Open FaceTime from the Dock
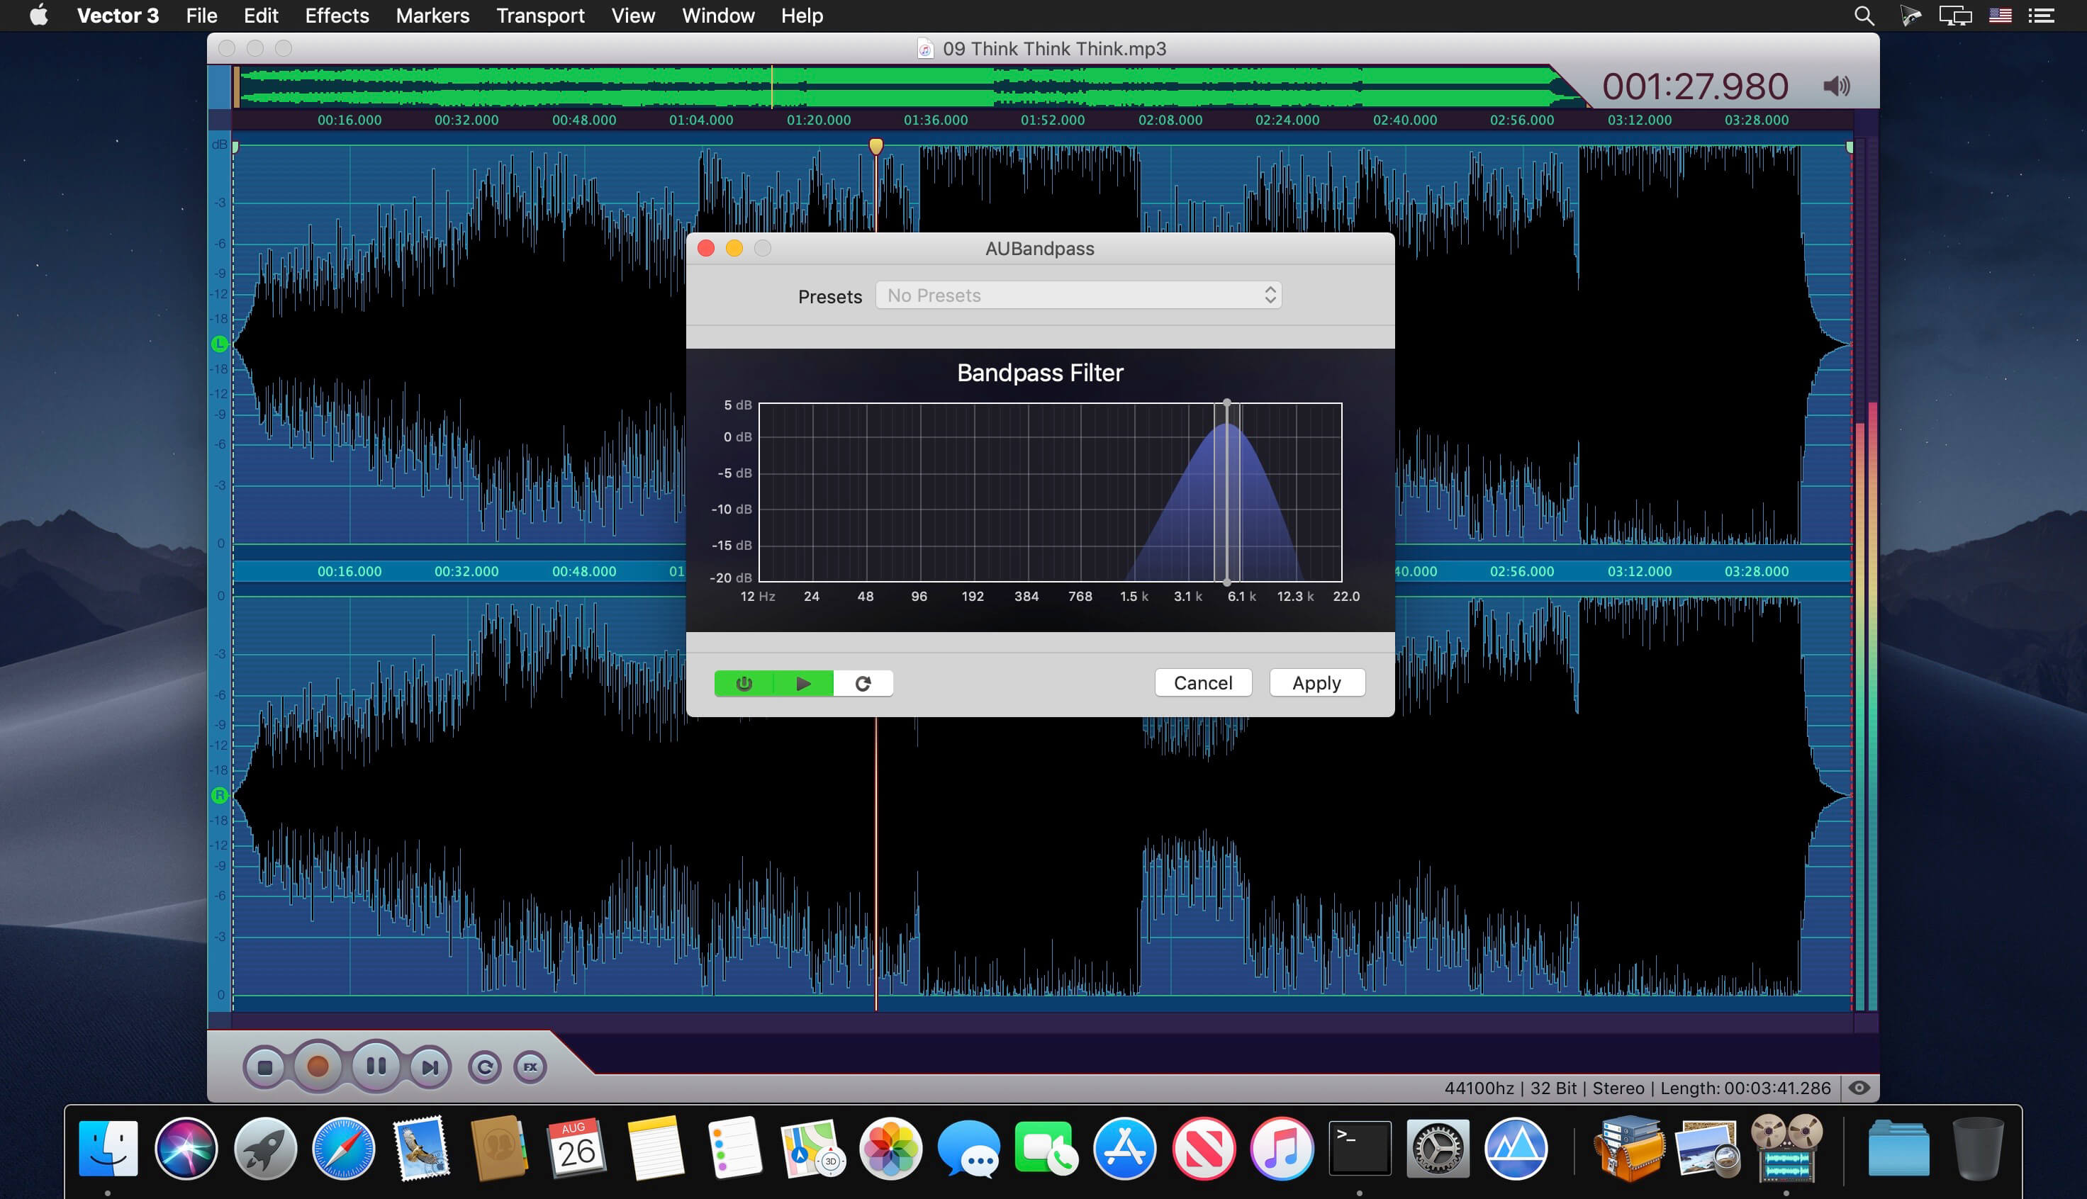This screenshot has height=1199, width=2087. coord(1047,1148)
